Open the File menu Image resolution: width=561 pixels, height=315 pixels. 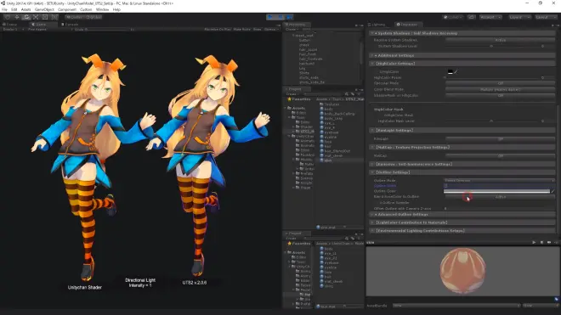4,9
